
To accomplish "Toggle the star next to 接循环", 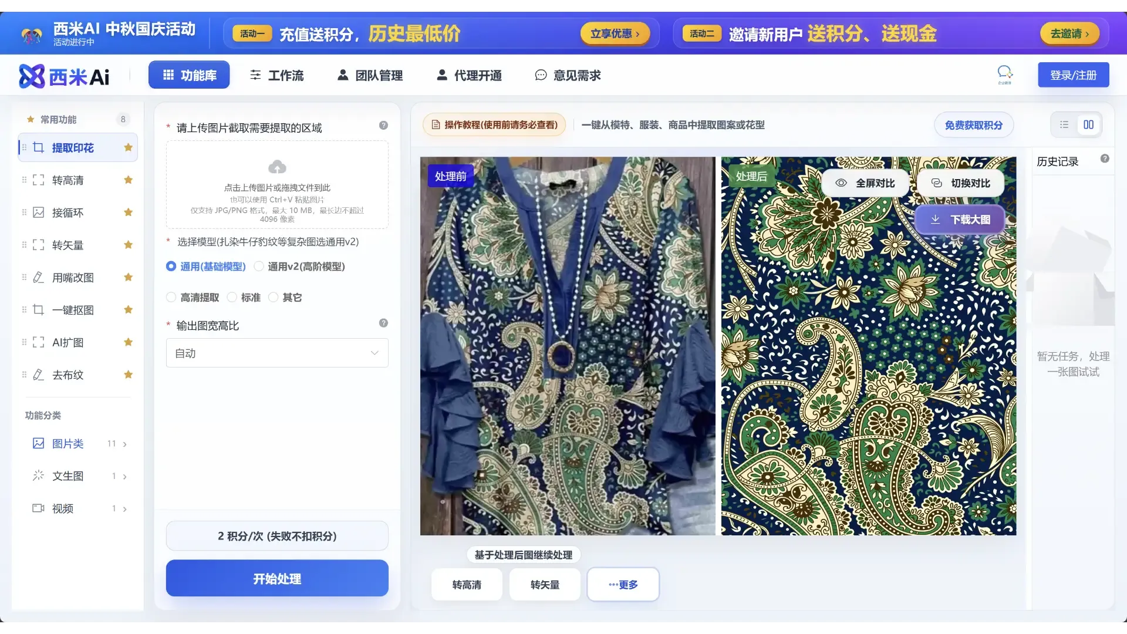I will coord(128,212).
